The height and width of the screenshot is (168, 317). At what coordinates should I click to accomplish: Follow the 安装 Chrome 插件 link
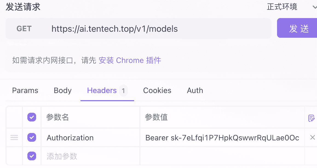tap(130, 60)
